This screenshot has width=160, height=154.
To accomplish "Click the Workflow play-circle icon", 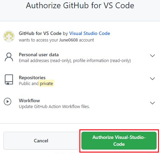I will (x=8, y=102).
